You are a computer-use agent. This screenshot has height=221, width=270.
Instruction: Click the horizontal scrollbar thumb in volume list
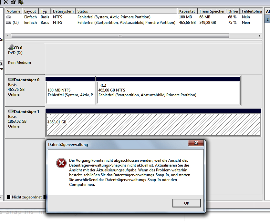pos(120,36)
